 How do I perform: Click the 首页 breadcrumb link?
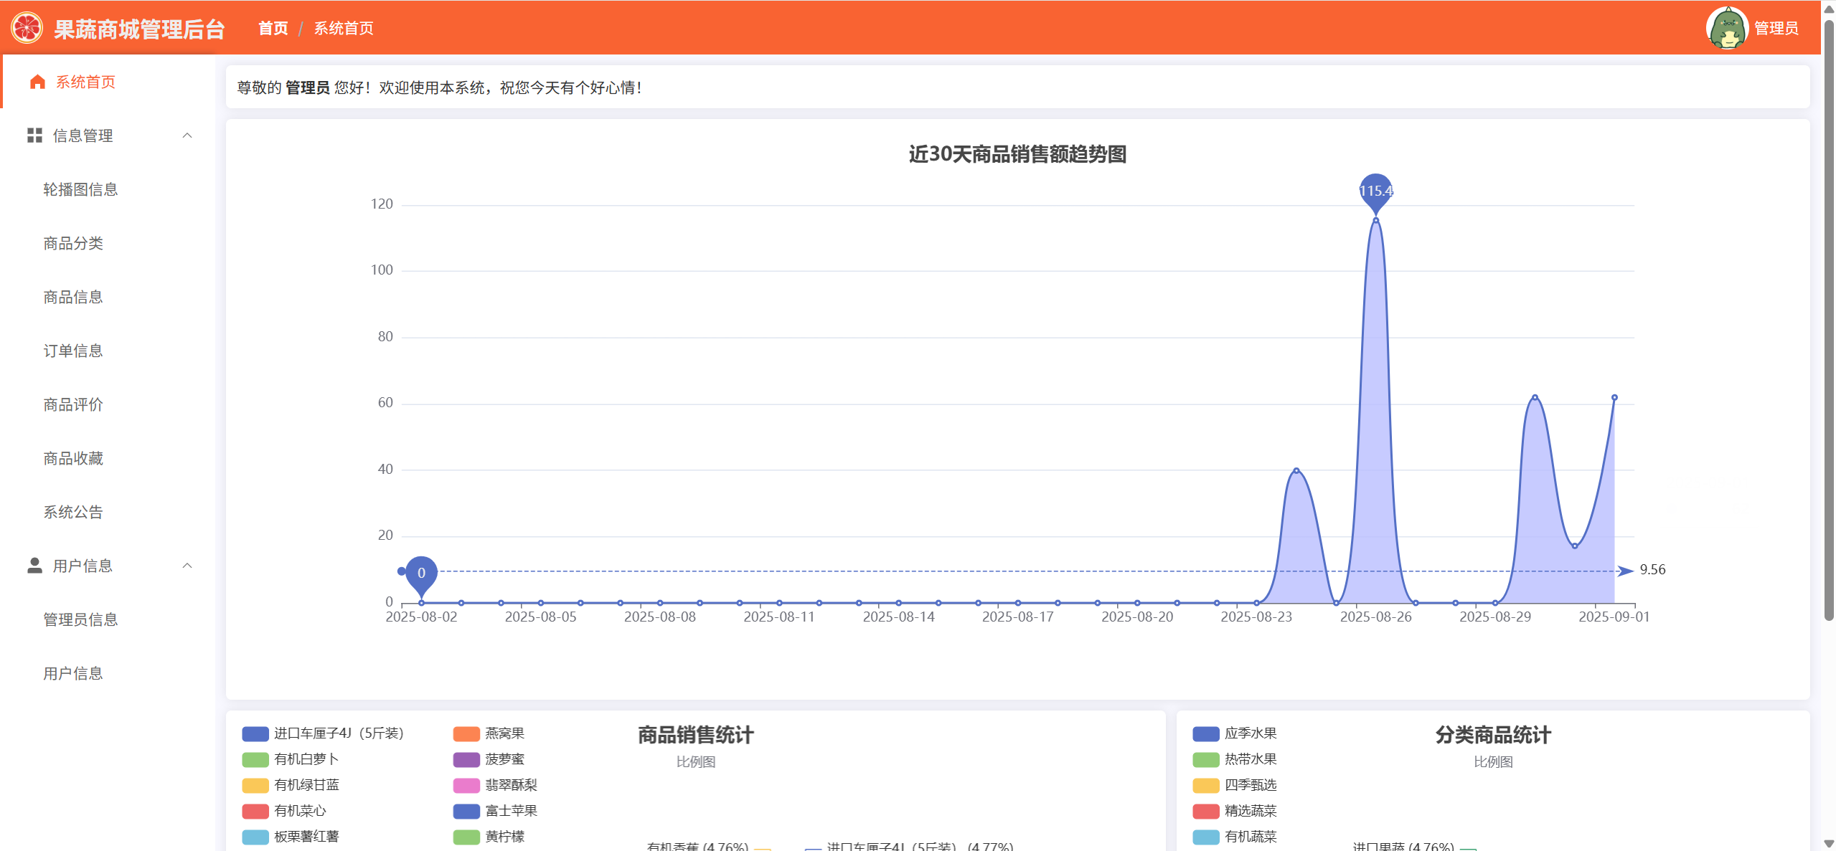[x=273, y=29]
